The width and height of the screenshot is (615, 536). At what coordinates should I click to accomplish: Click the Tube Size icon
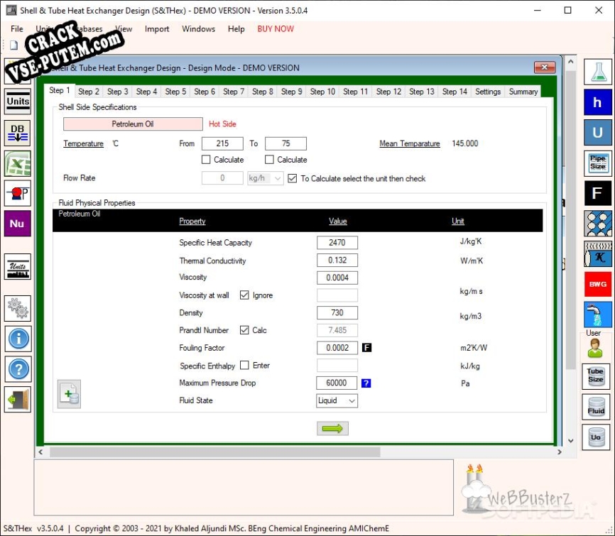595,376
